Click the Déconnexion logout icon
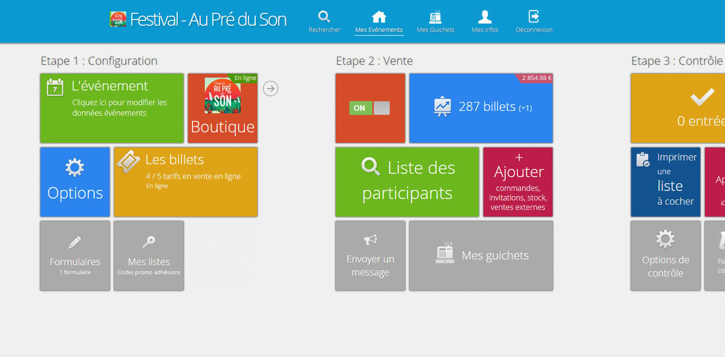The width and height of the screenshot is (725, 357). point(534,17)
